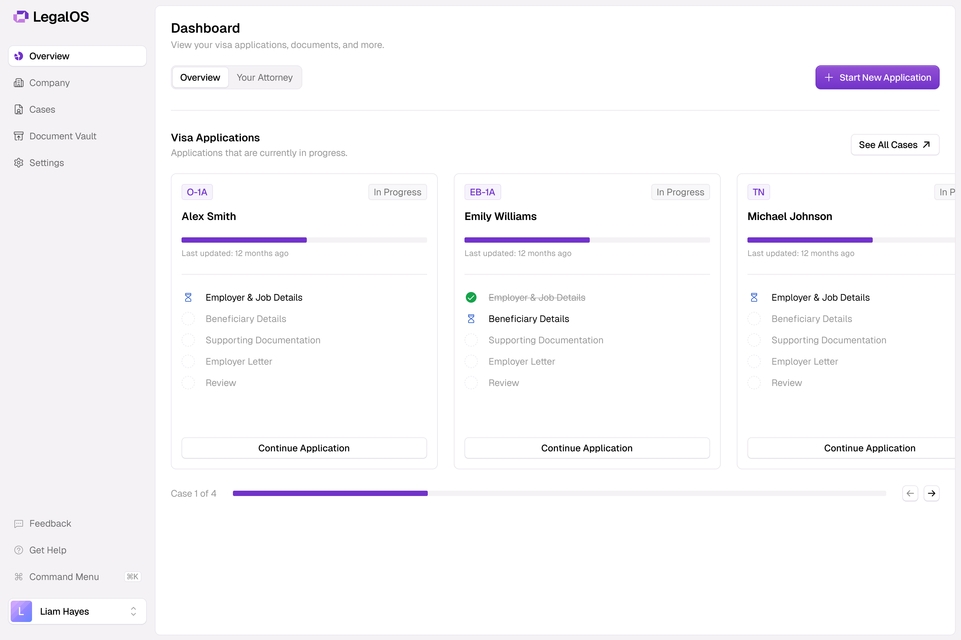Select Overview tab on dashboard
This screenshot has width=961, height=640.
[x=200, y=78]
